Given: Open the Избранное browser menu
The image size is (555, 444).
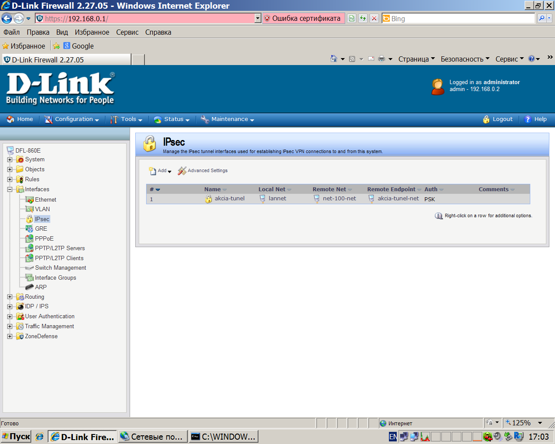Looking at the screenshot, I should 92,32.
